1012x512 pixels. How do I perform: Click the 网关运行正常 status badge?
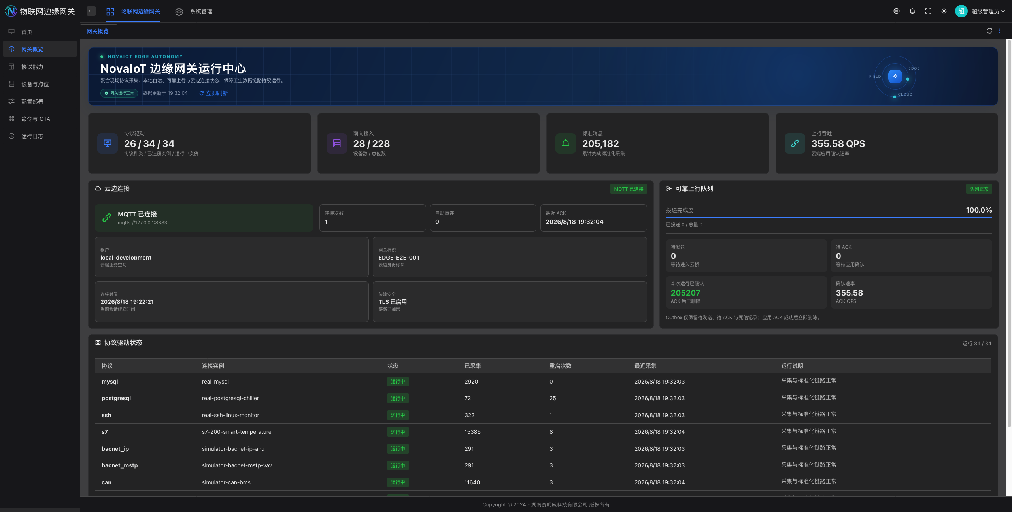pyautogui.click(x=119, y=93)
